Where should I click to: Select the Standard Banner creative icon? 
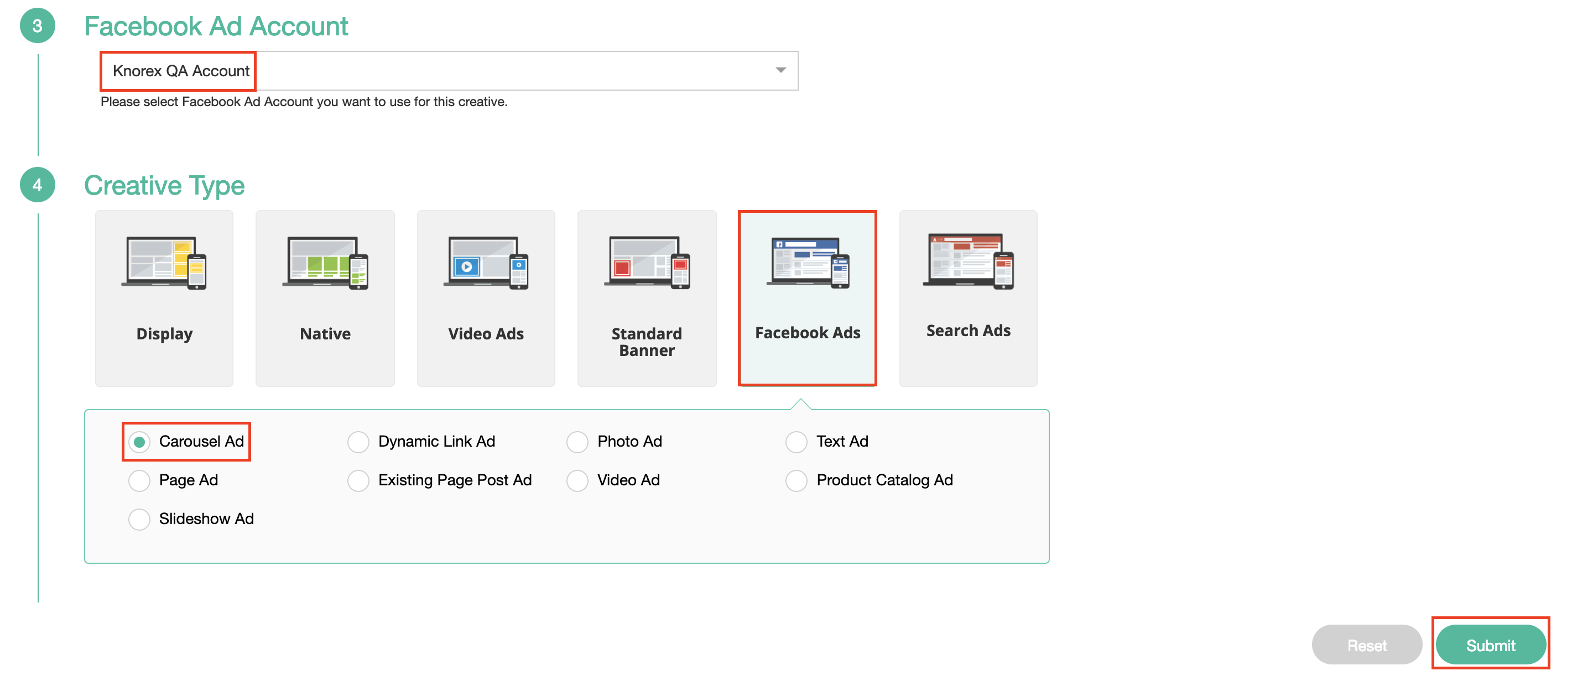(647, 263)
